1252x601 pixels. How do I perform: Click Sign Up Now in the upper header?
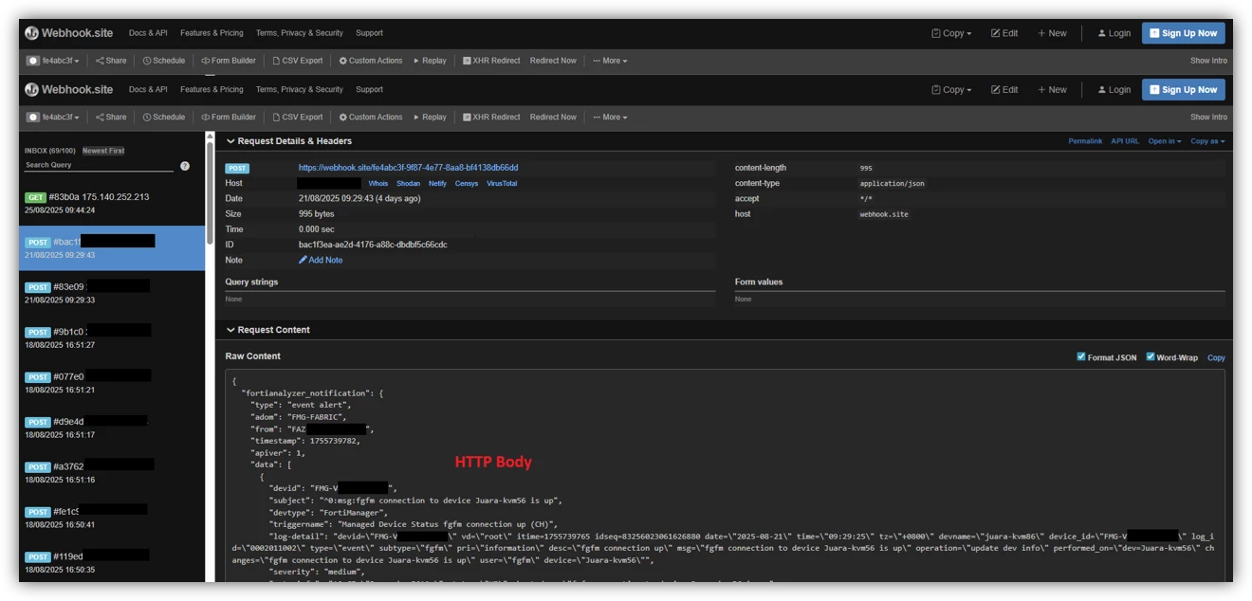coord(1183,33)
